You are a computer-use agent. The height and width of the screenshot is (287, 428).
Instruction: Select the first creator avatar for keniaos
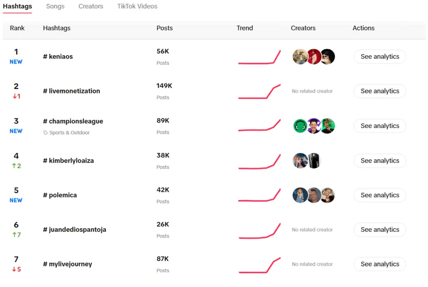click(300, 56)
